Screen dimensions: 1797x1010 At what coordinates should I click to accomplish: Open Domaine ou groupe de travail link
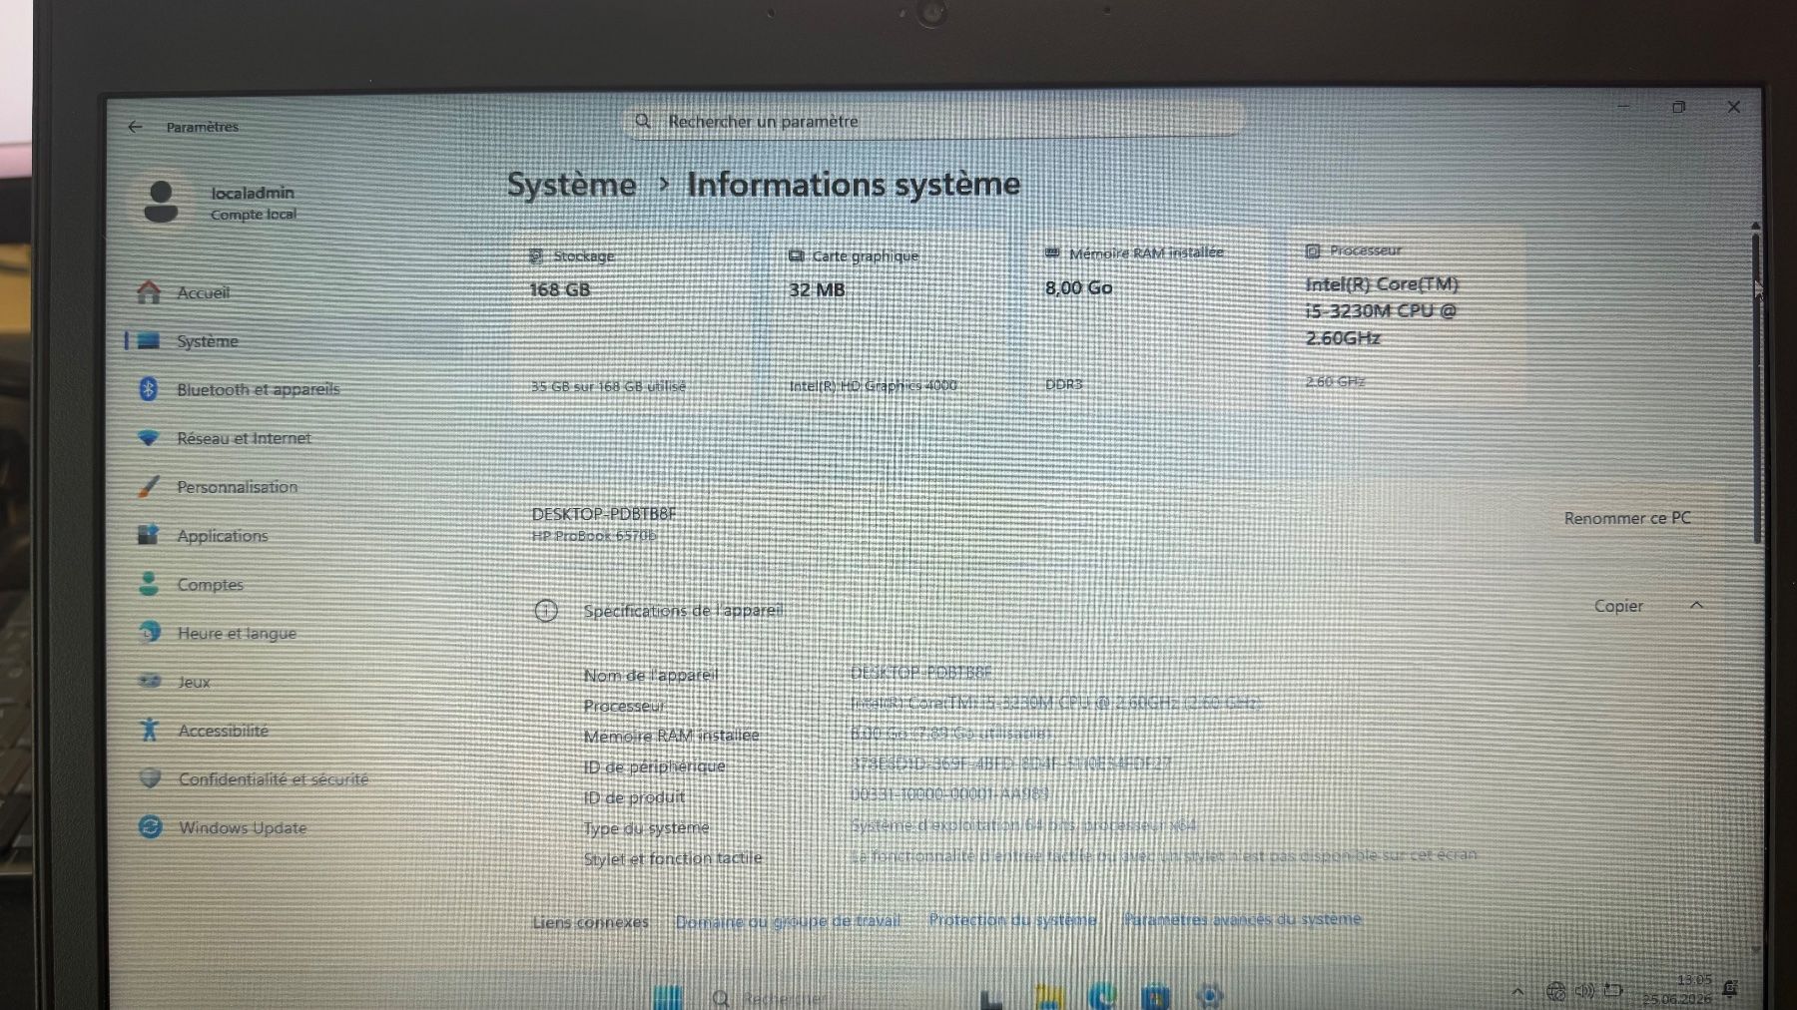tap(787, 921)
